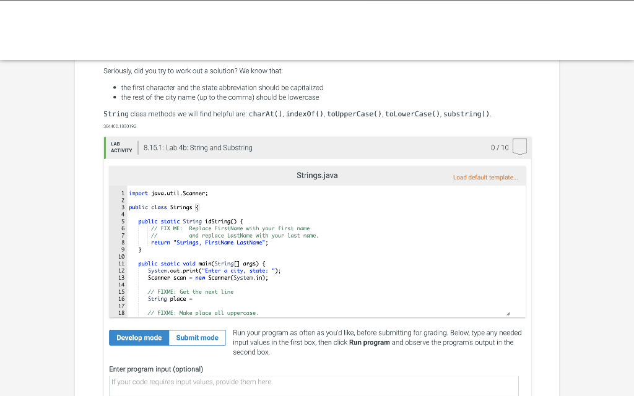Click line 3 public class Strings
Screen dimensions: 634x396
pos(163,207)
